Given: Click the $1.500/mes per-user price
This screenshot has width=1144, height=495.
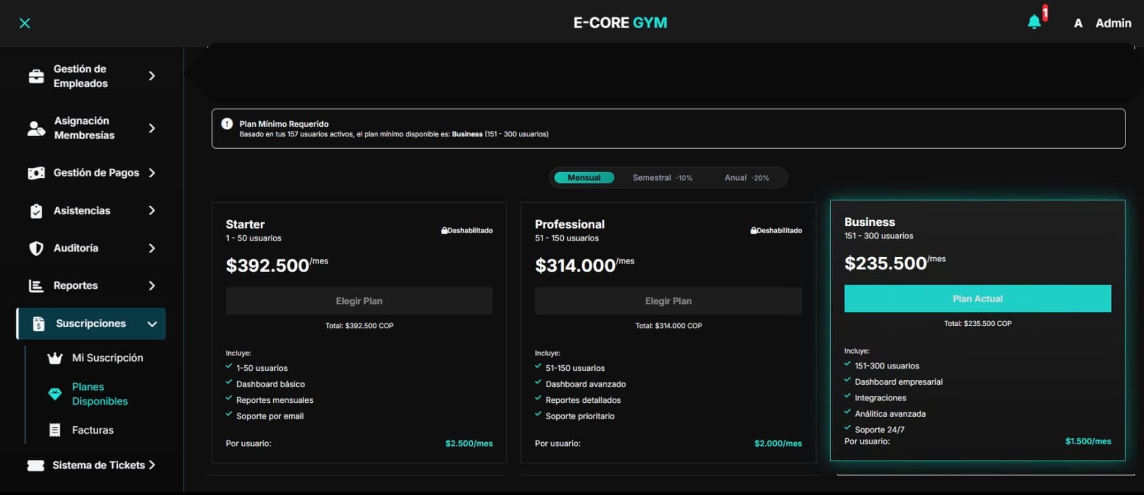Looking at the screenshot, I should pos(1088,441).
